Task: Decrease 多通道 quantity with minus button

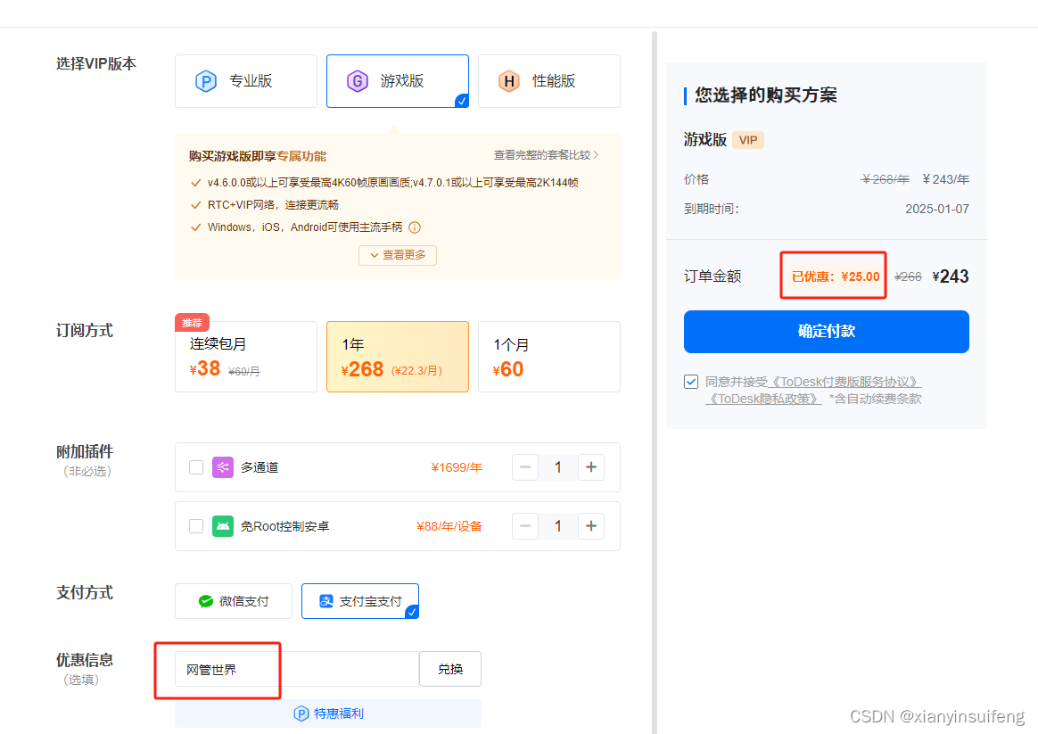Action: [x=525, y=467]
